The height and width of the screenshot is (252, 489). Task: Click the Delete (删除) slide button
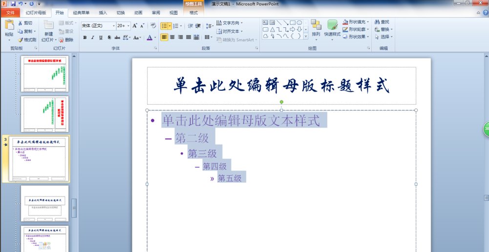[66, 40]
